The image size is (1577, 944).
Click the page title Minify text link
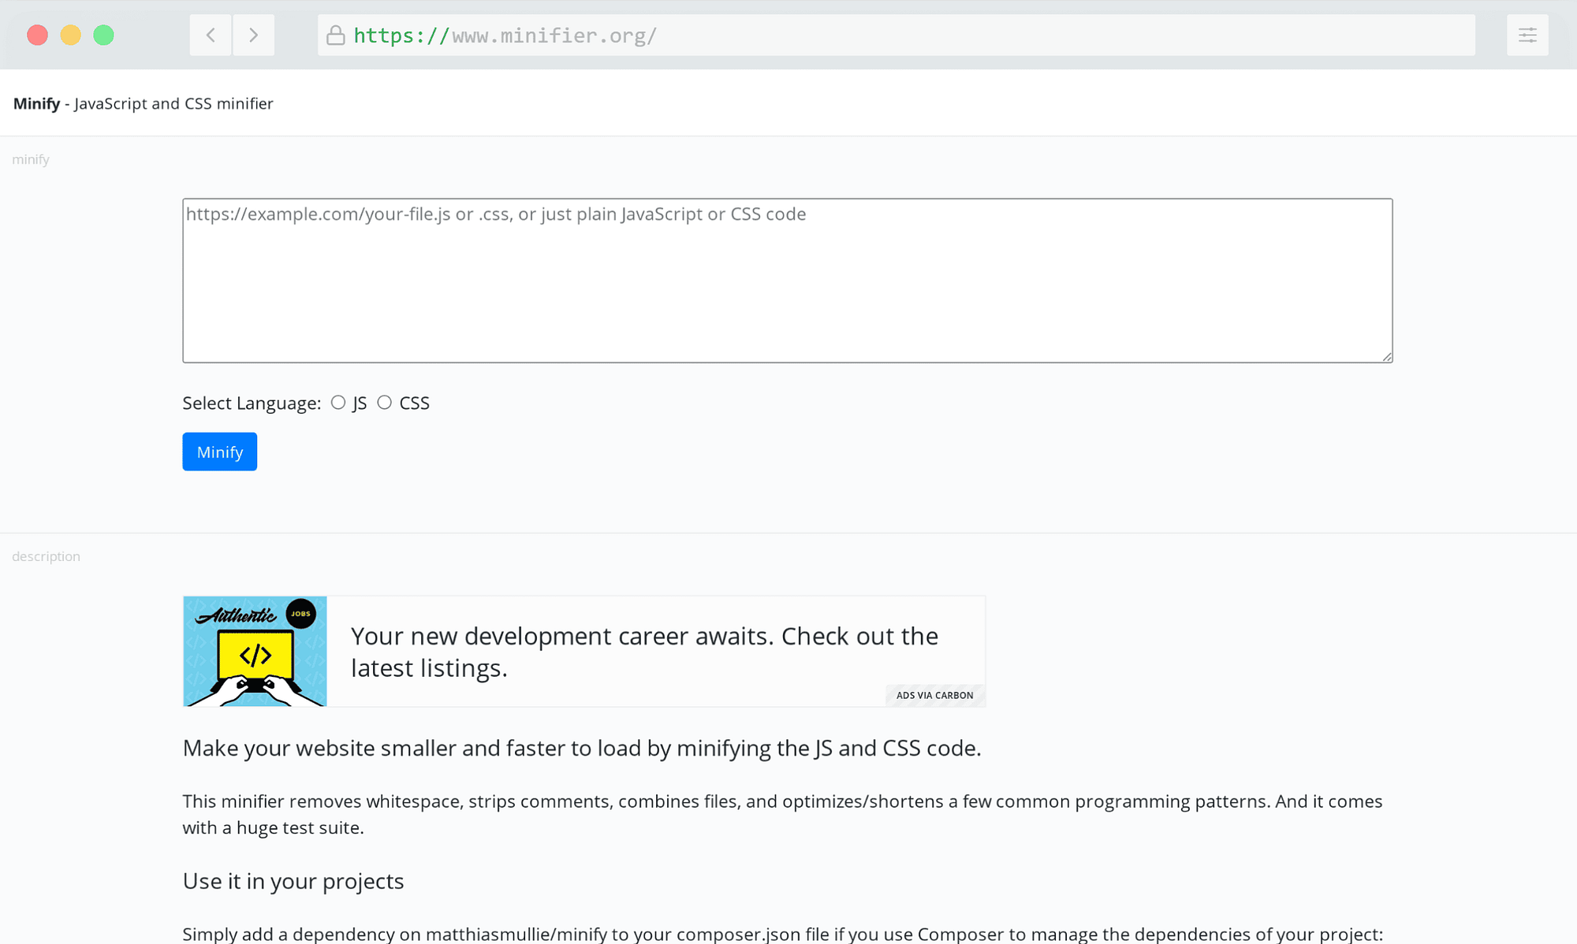34,102
